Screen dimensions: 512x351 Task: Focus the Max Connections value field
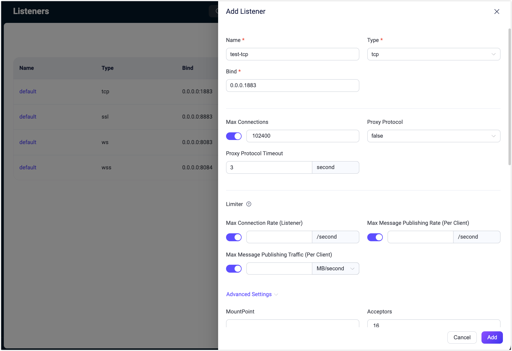(x=302, y=136)
